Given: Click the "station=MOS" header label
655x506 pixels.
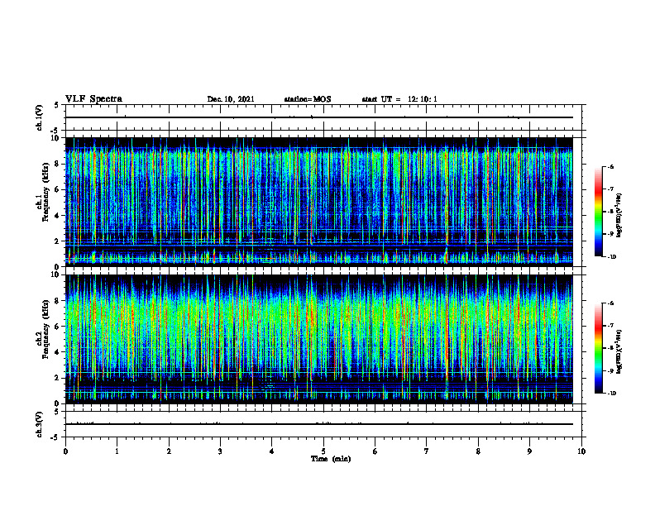Looking at the screenshot, I should [308, 99].
